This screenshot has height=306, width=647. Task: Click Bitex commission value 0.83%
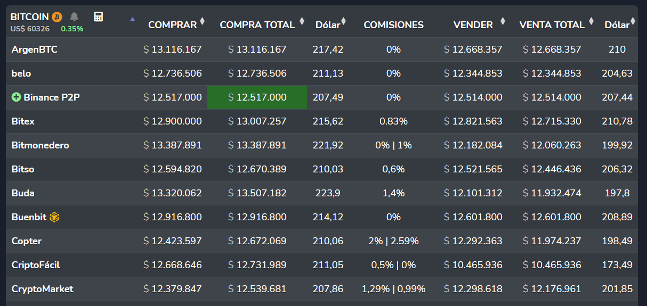click(394, 121)
